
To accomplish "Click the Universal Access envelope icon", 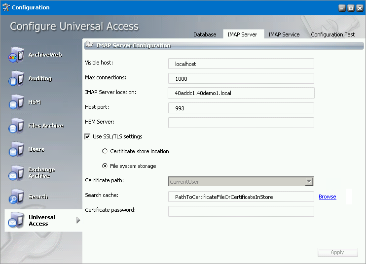I will tap(16, 221).
